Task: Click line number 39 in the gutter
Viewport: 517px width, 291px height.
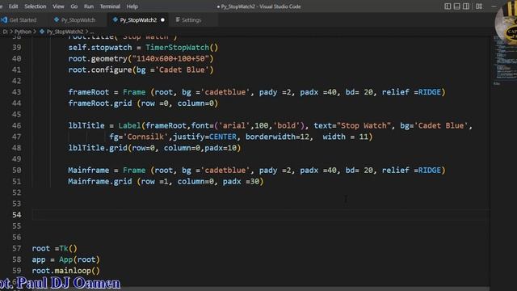Action: point(17,48)
